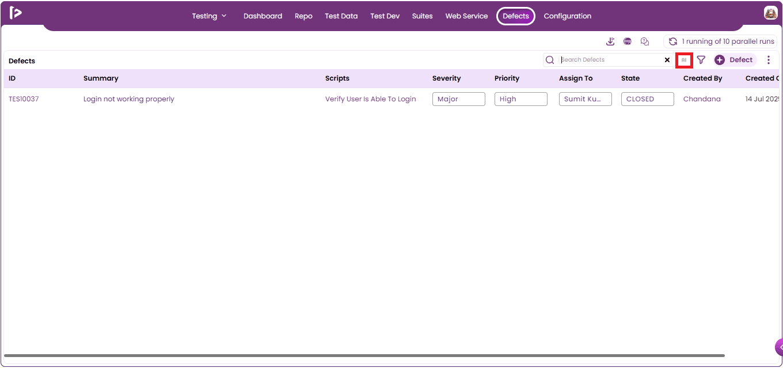
Task: Click the refresh icon for parallel runs
Action: point(672,41)
